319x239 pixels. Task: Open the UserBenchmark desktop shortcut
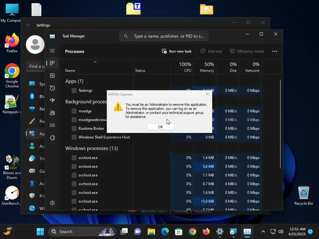click(x=12, y=195)
